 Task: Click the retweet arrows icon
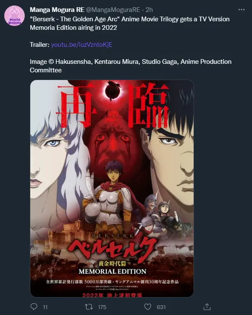tap(89, 307)
